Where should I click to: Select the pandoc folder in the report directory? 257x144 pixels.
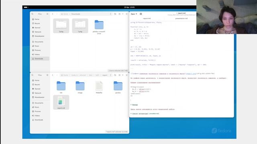coord(118,87)
